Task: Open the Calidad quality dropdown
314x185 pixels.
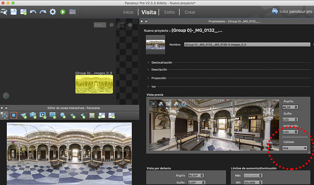Action: coord(293,148)
